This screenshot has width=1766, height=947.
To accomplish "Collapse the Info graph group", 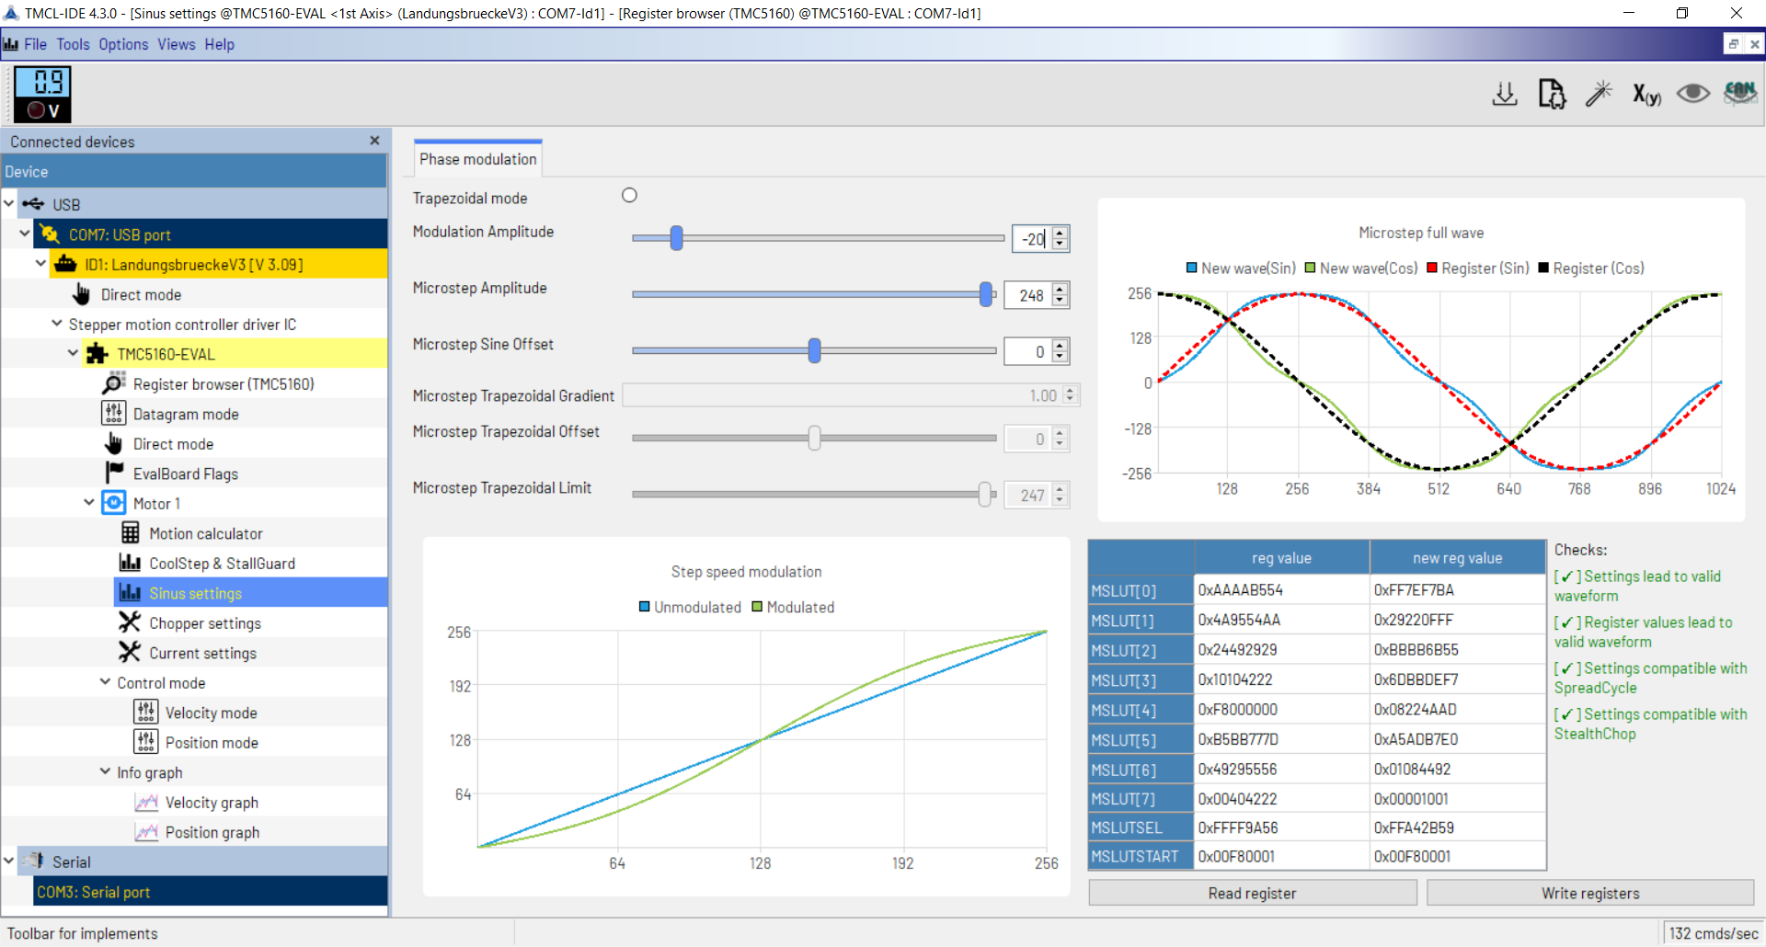I will pos(105,771).
